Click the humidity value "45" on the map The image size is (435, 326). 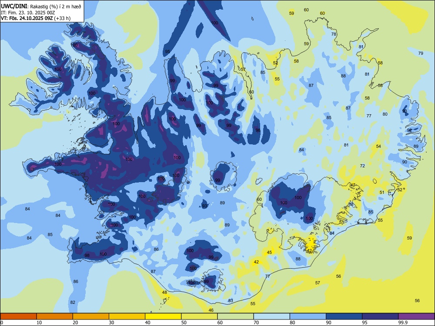pyautogui.click(x=269, y=252)
